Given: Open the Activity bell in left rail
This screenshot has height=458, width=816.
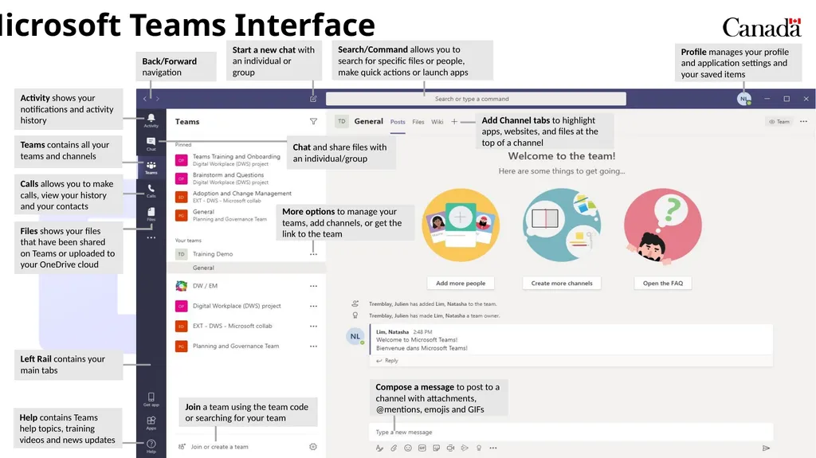Looking at the screenshot, I should tap(151, 120).
